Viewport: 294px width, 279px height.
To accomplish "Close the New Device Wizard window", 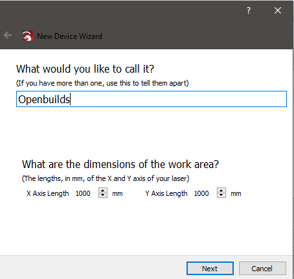I will [x=278, y=10].
